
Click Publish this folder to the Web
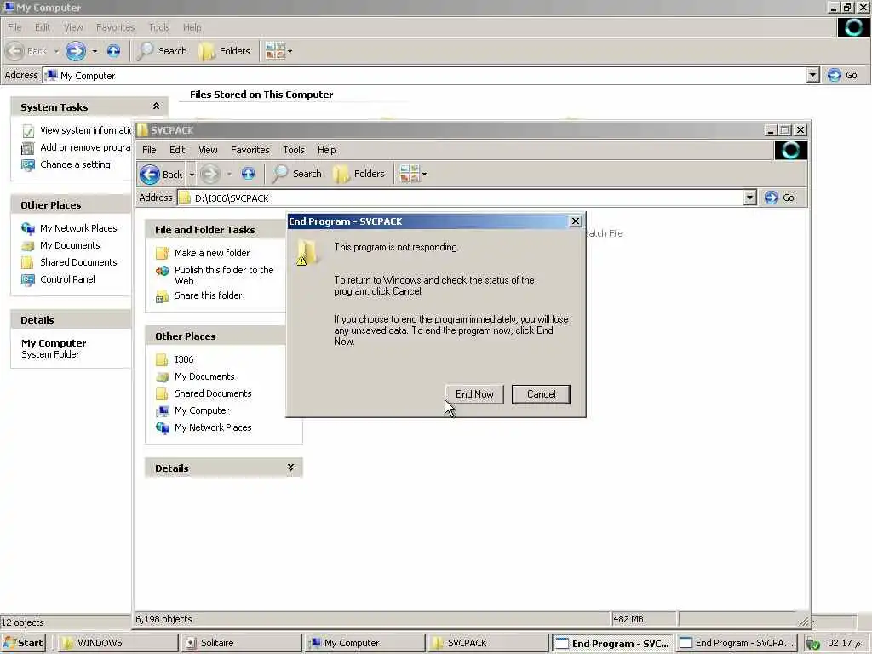click(x=224, y=275)
